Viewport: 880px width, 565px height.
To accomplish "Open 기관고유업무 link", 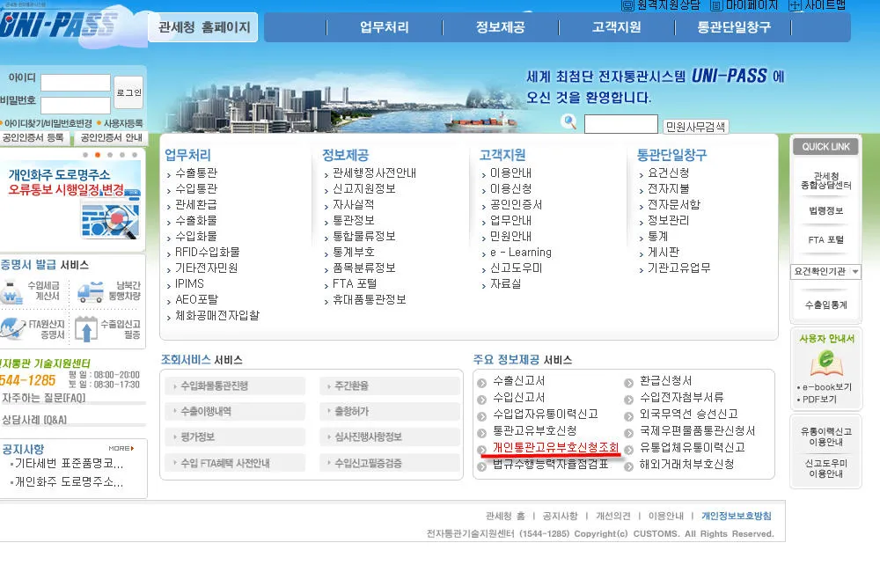I will click(x=679, y=268).
